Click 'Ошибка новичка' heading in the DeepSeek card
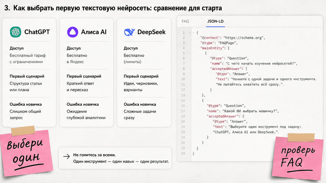The height and width of the screenshot is (183, 326). (140, 104)
